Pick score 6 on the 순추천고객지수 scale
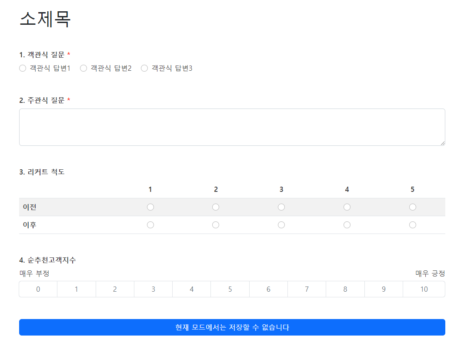Viewport: 464px width, 349px height. coord(268,289)
